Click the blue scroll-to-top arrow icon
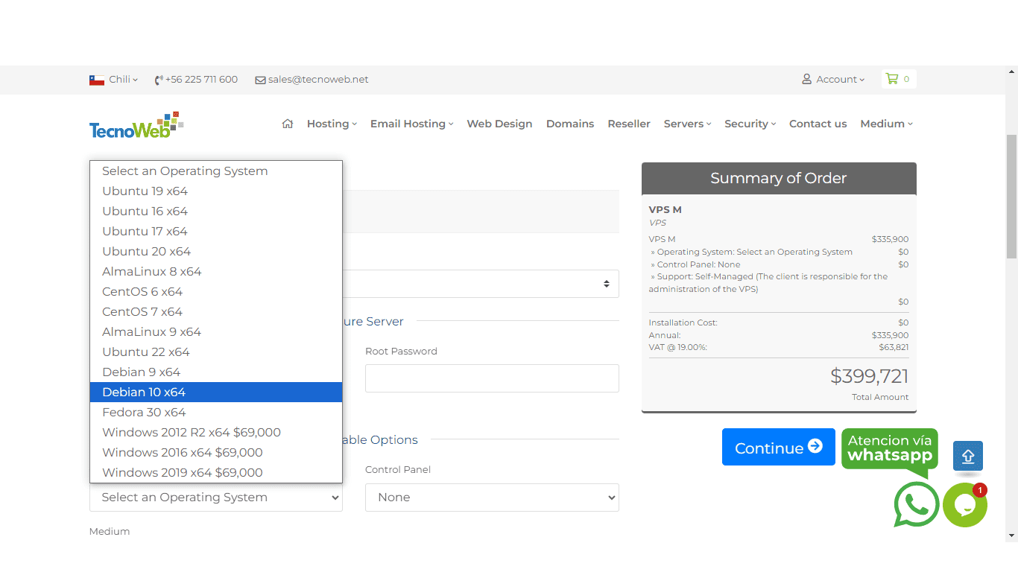 [968, 456]
